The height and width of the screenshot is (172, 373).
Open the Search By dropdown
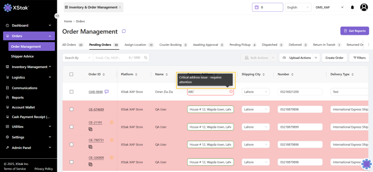(77, 58)
